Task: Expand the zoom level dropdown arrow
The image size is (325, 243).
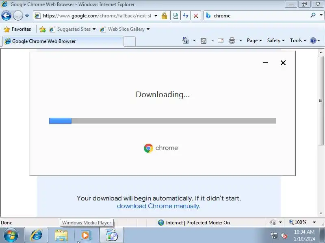Action: coord(314,222)
